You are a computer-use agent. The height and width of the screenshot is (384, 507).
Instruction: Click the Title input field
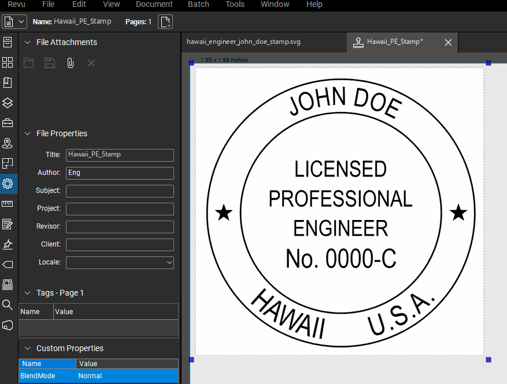tap(120, 155)
